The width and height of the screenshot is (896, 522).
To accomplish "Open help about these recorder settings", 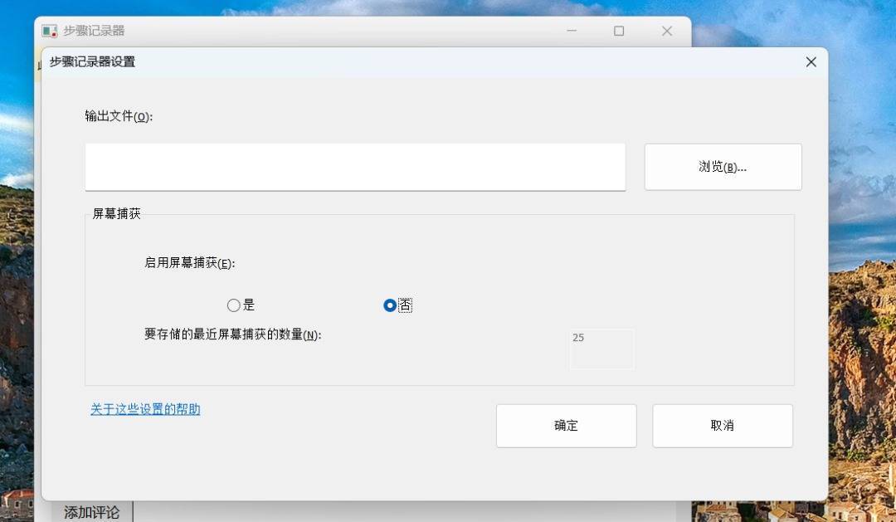I will point(145,409).
